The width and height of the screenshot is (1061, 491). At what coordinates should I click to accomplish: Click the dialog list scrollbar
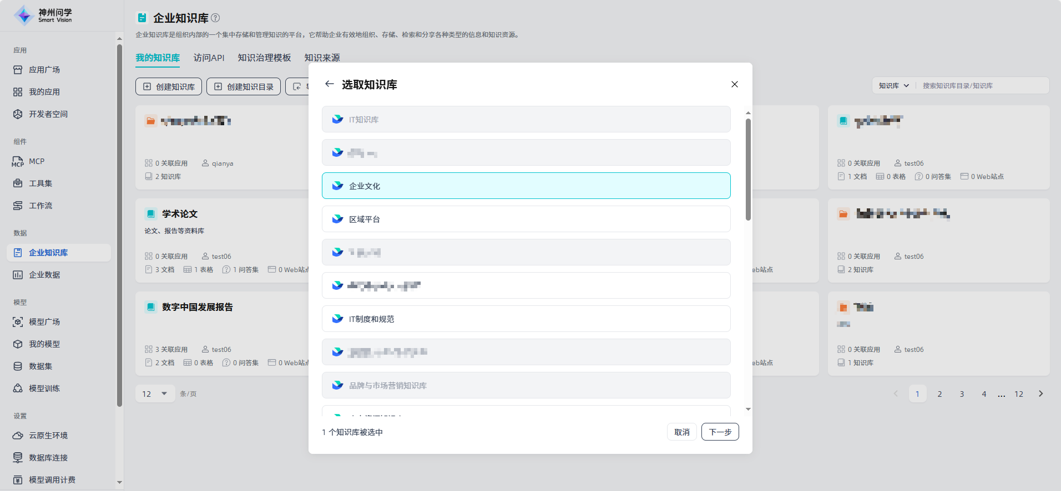748,170
